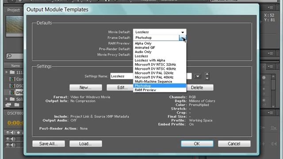Select highlighted Photoshop option in list
Screen dimensions: 283x159
click(x=160, y=86)
